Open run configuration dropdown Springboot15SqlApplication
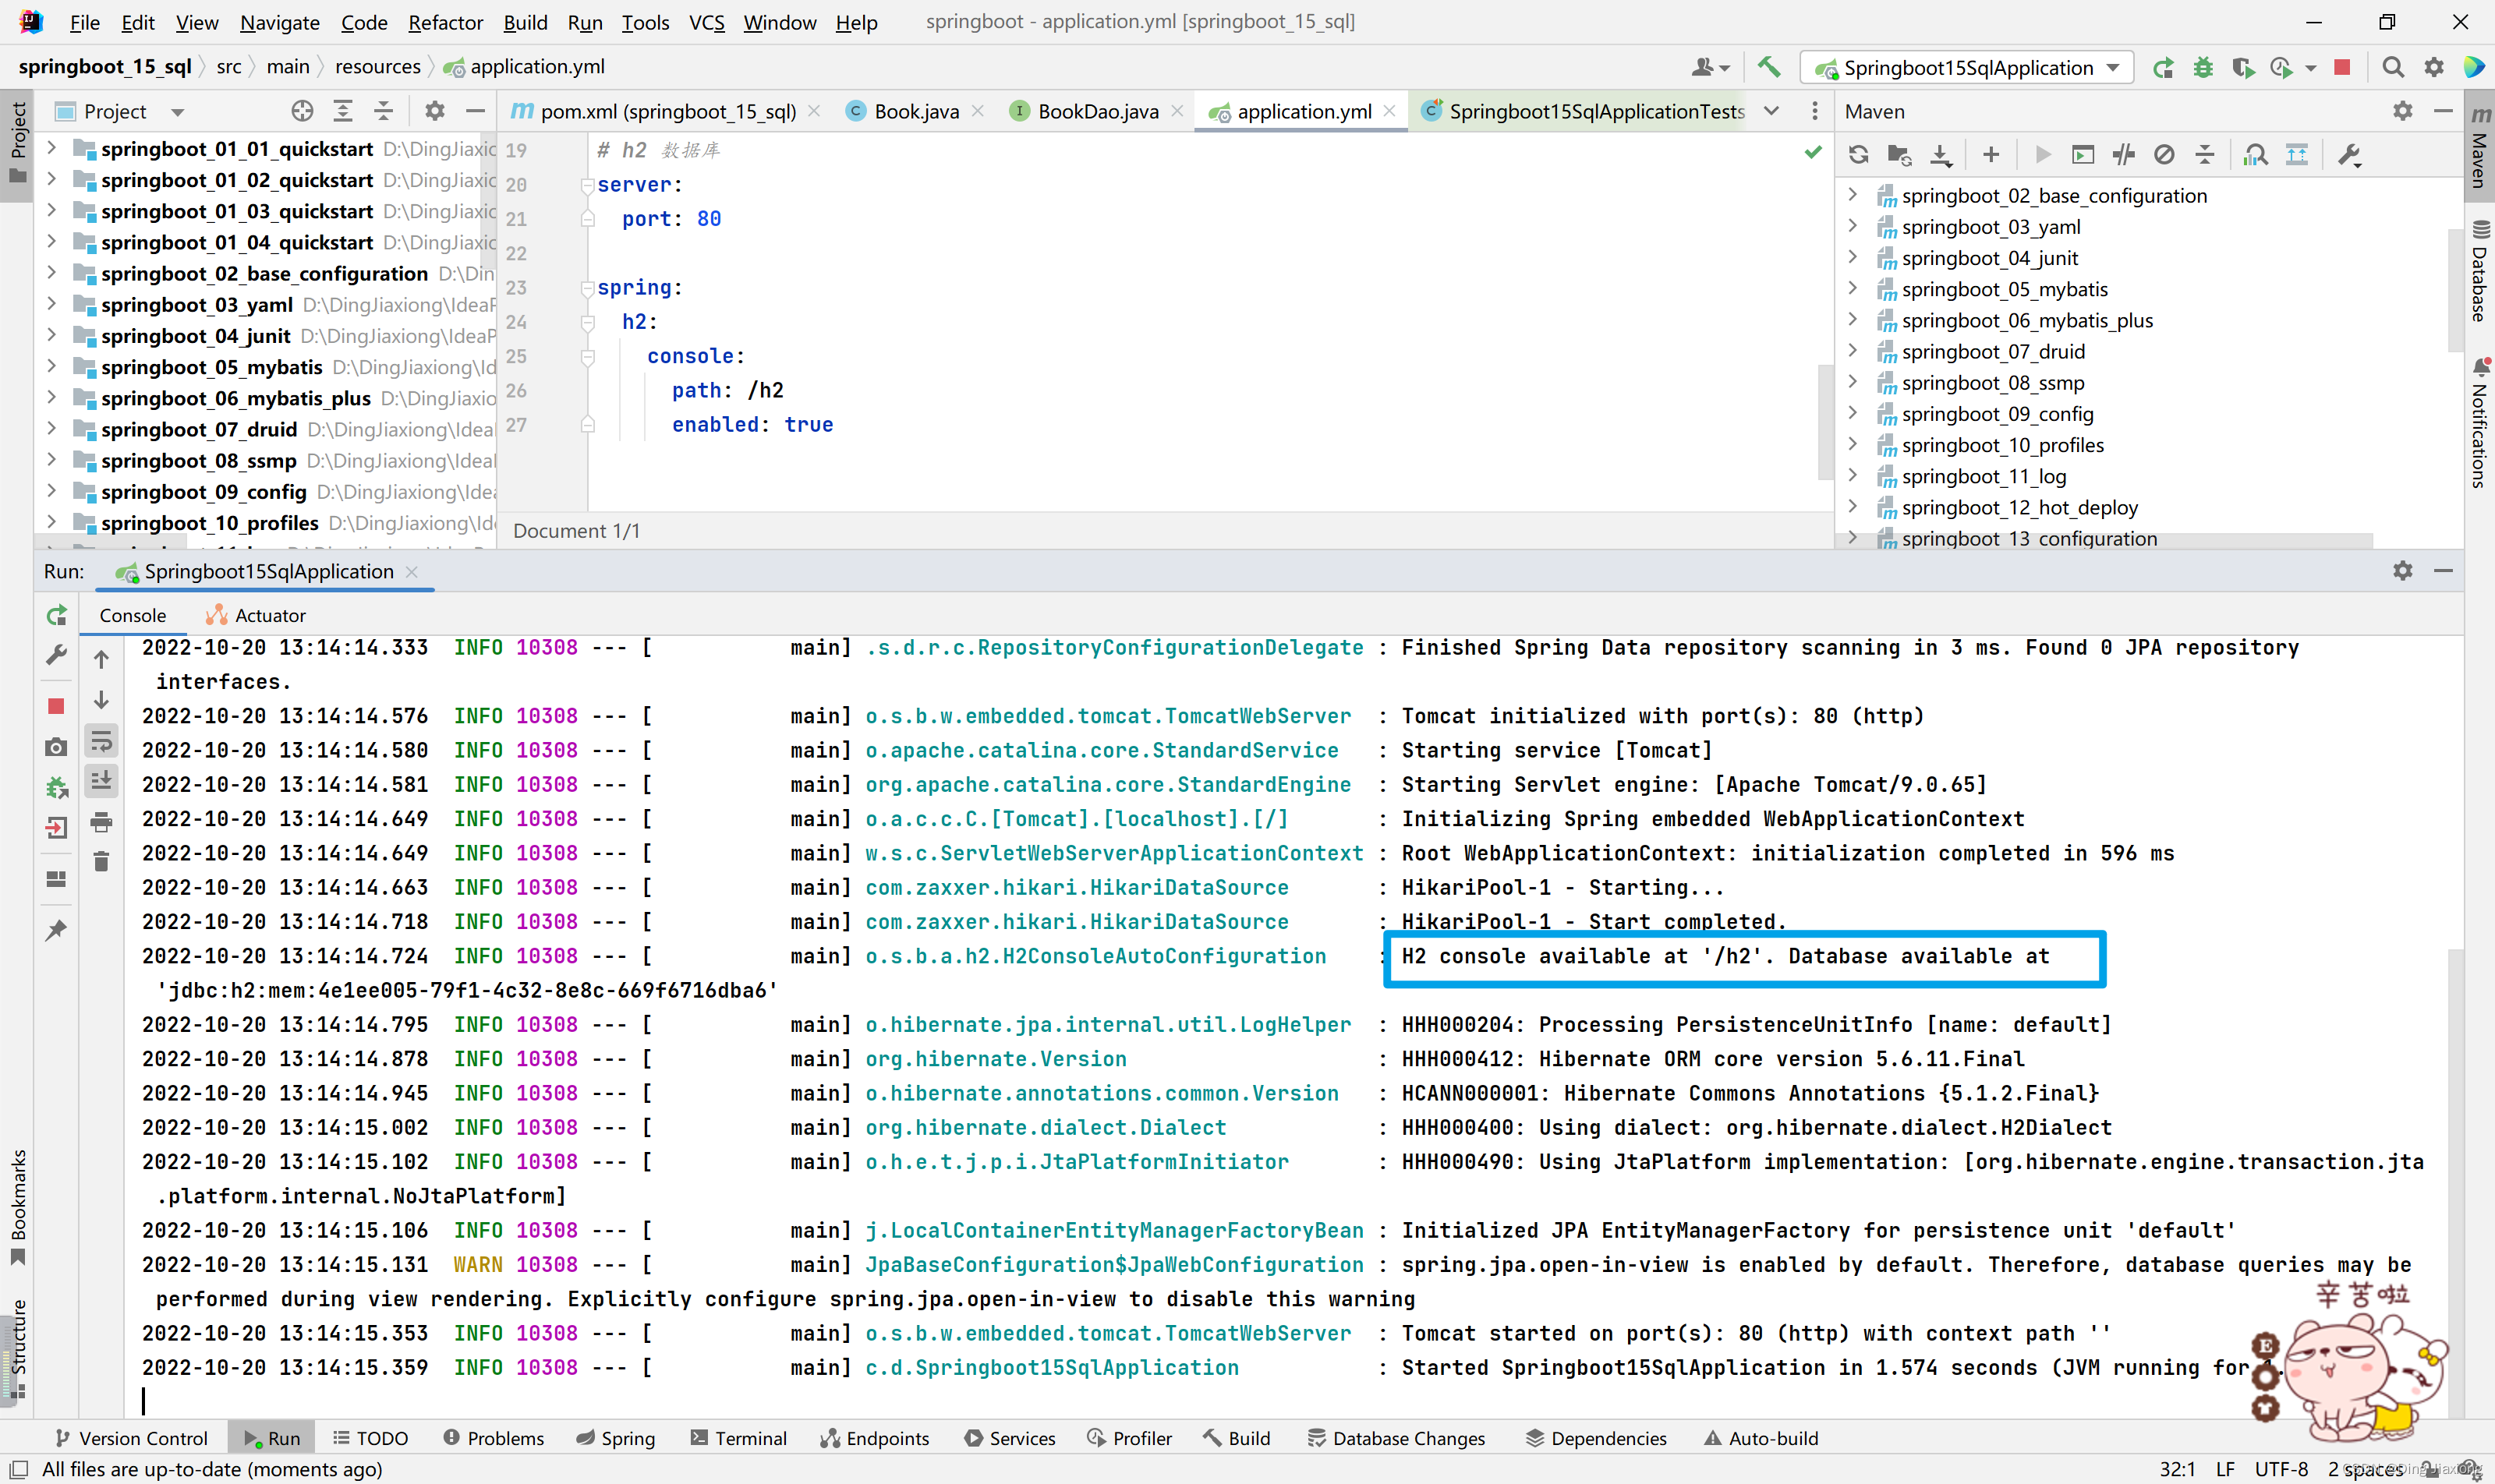The height and width of the screenshot is (1484, 2495). (x=1966, y=67)
